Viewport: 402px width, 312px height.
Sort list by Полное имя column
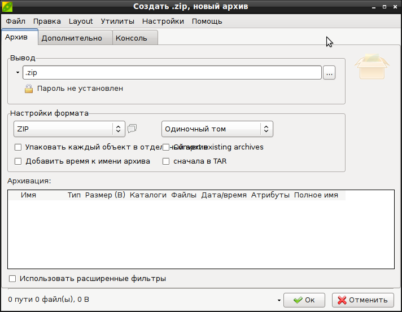[316, 195]
